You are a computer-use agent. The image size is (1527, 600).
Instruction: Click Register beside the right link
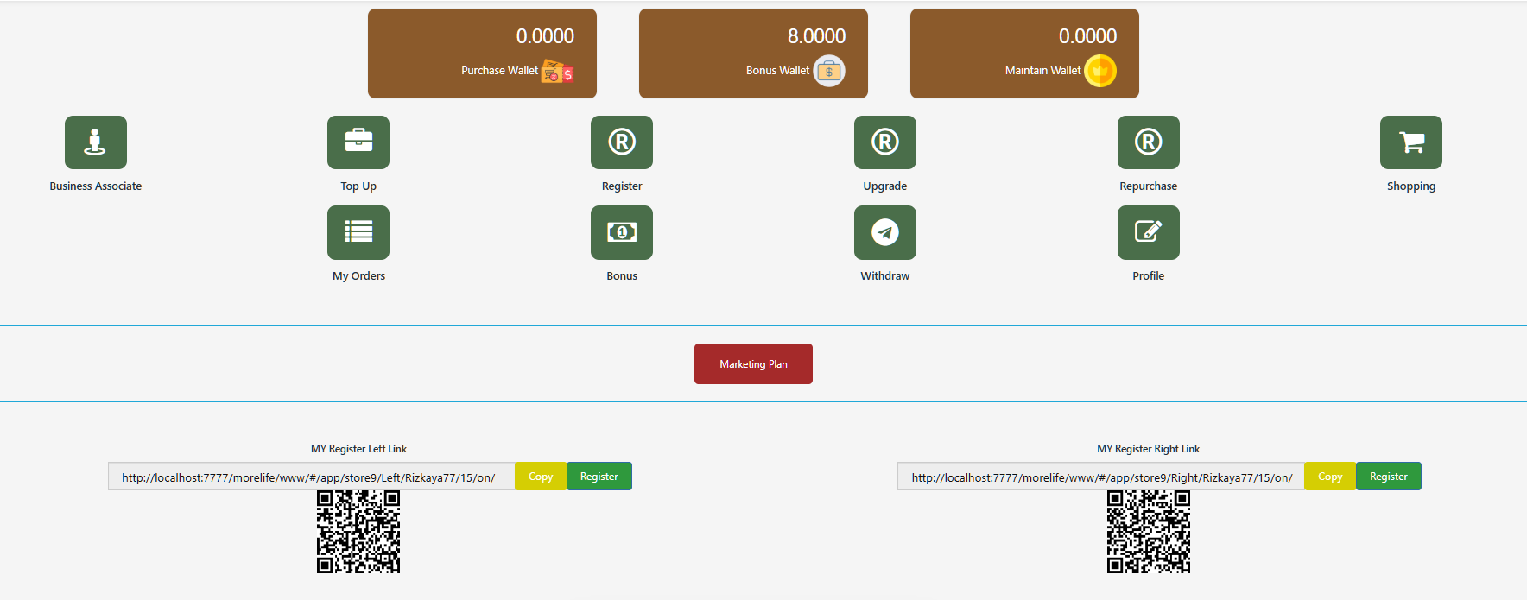pyautogui.click(x=1389, y=477)
